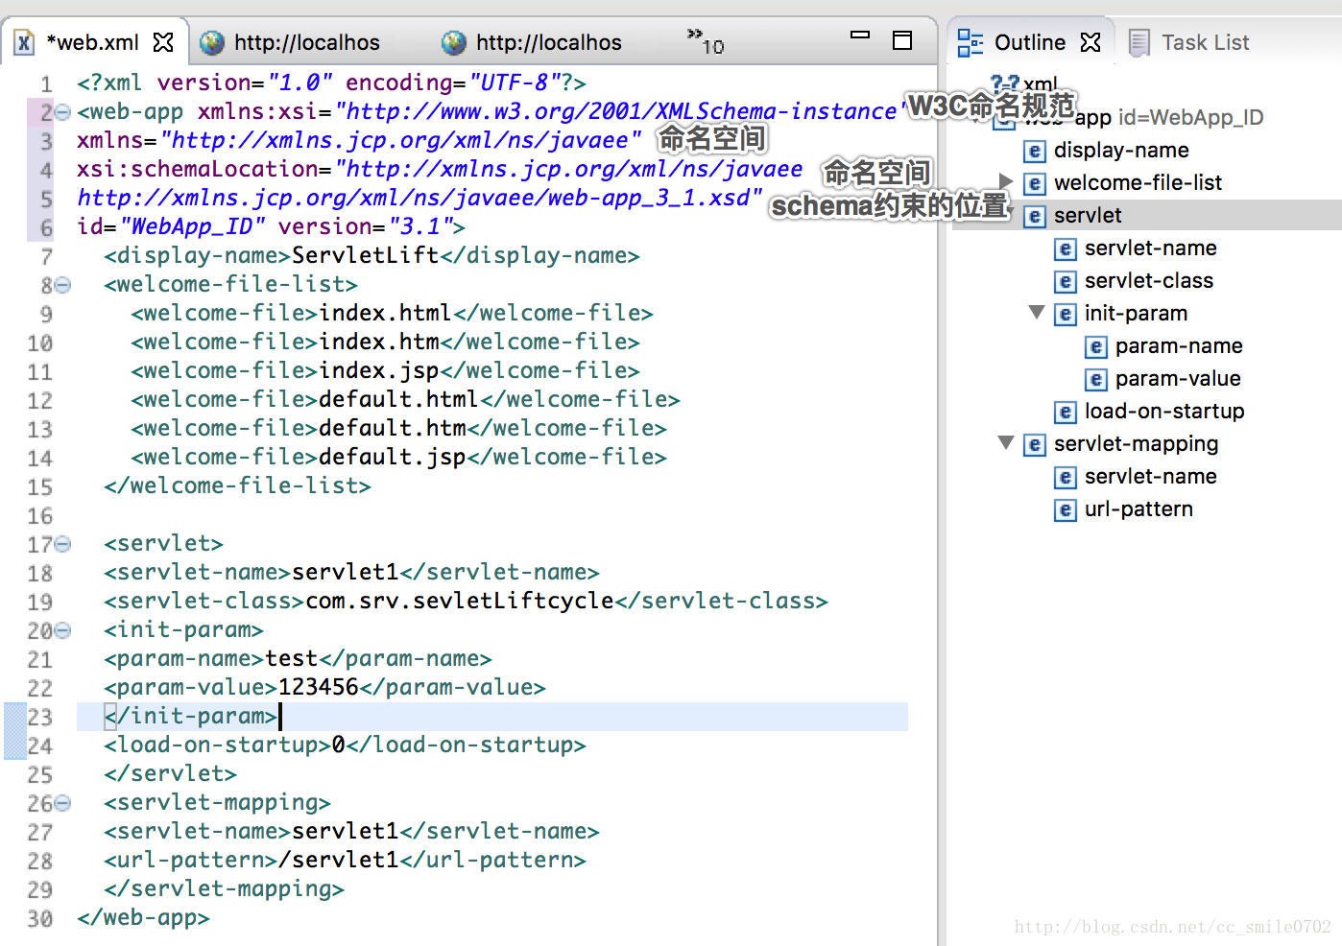Screen dimensions: 1342x946
Task: Select param-name in Outline tree
Action: click(1179, 345)
